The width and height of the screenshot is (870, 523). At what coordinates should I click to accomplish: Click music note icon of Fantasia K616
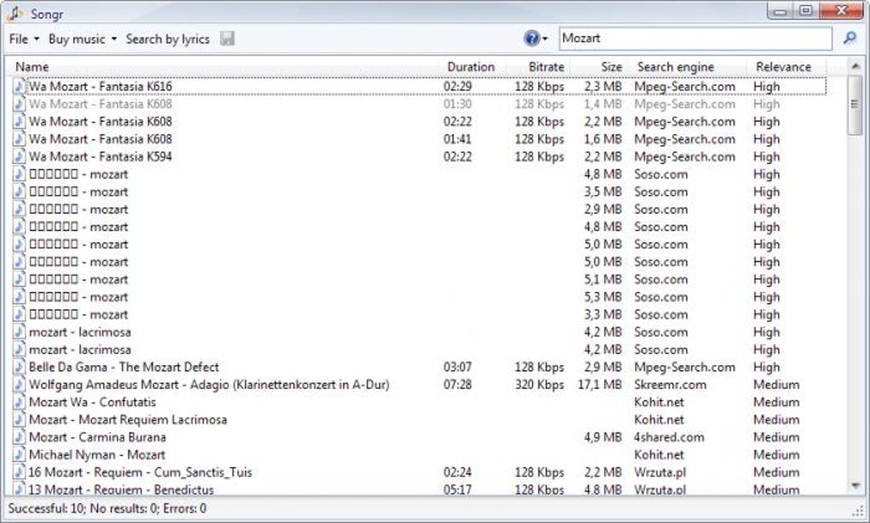(x=20, y=86)
